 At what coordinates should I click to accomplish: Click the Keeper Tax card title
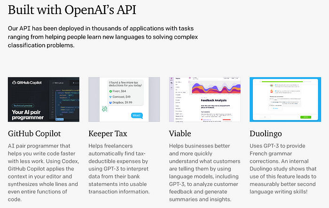tap(108, 133)
